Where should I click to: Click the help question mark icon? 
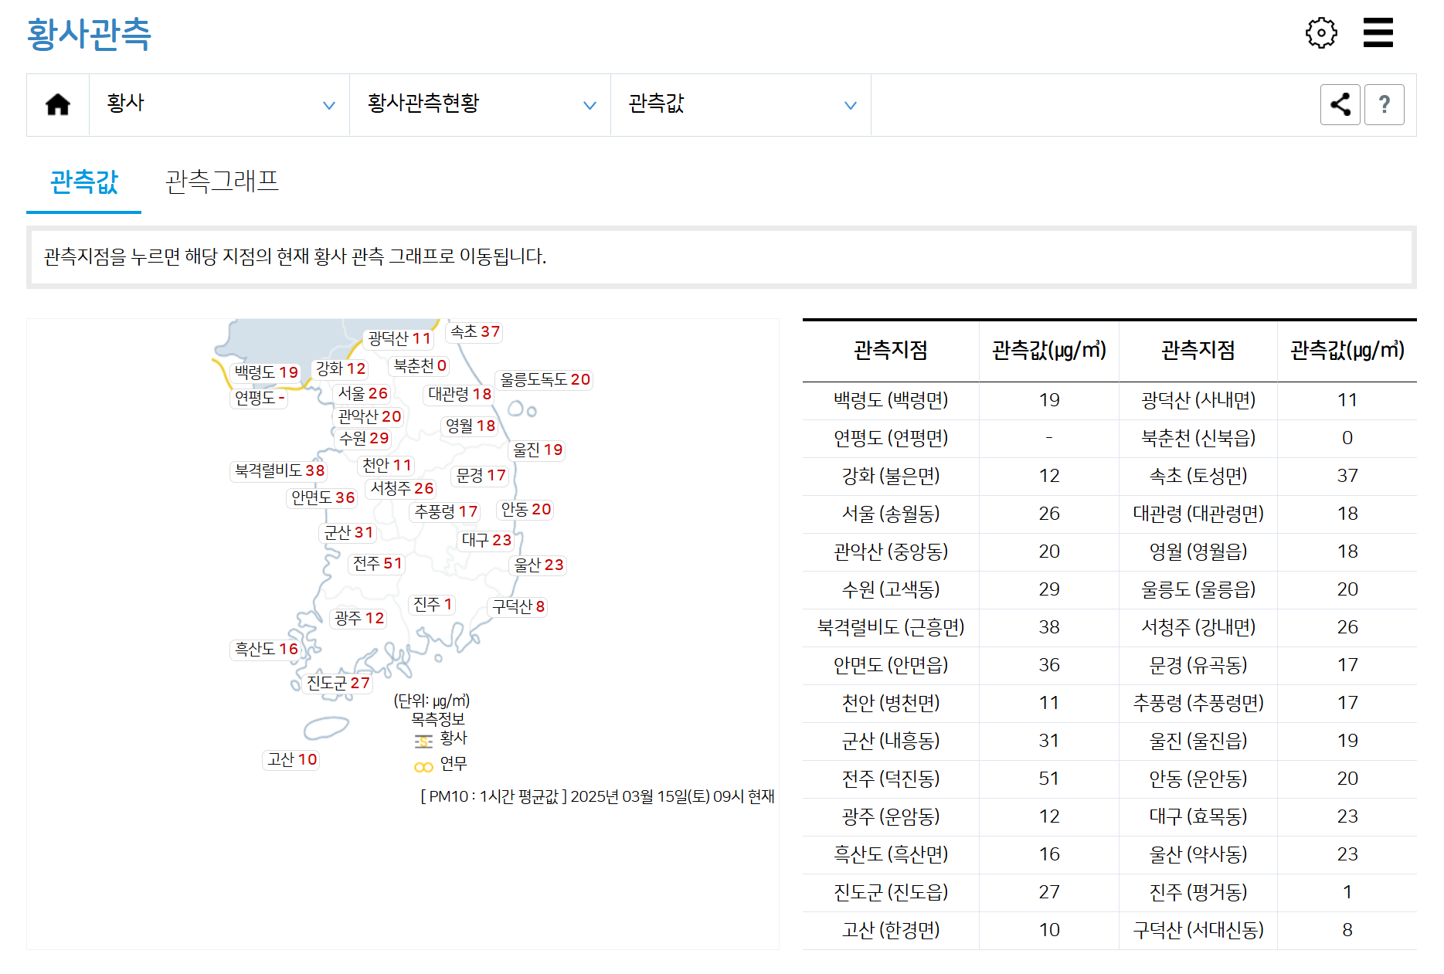click(x=1385, y=104)
